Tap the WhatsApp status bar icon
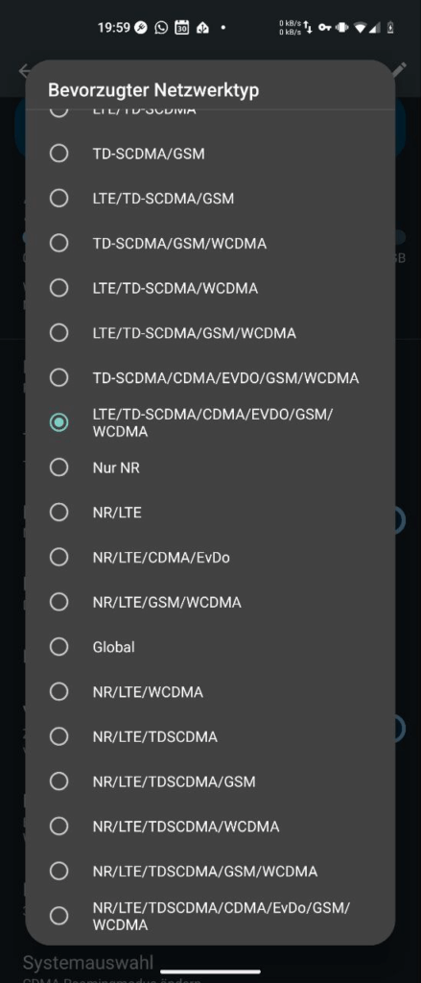The image size is (421, 983). 161,28
